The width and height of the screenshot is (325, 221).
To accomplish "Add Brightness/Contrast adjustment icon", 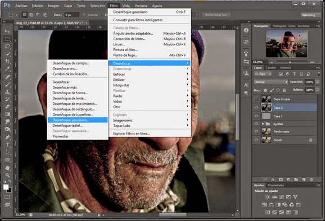I will (x=268, y=197).
